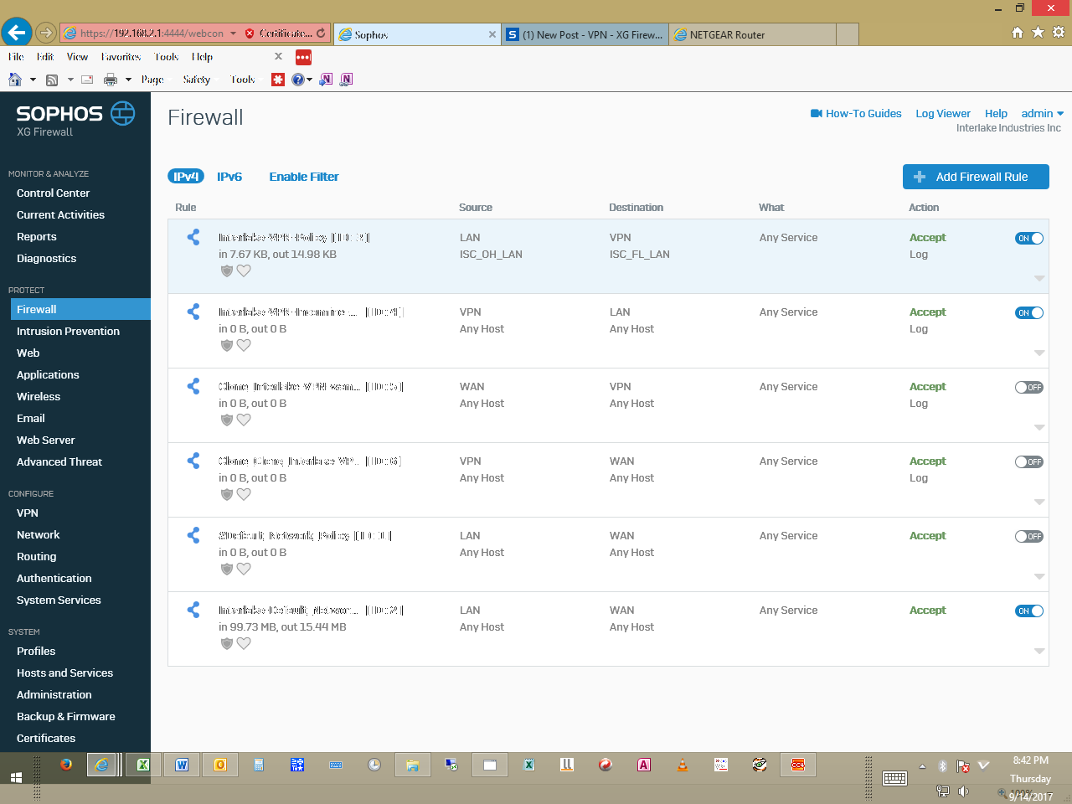This screenshot has width=1072, height=804.
Task: Click heart icon under rule ID 2
Action: [244, 643]
